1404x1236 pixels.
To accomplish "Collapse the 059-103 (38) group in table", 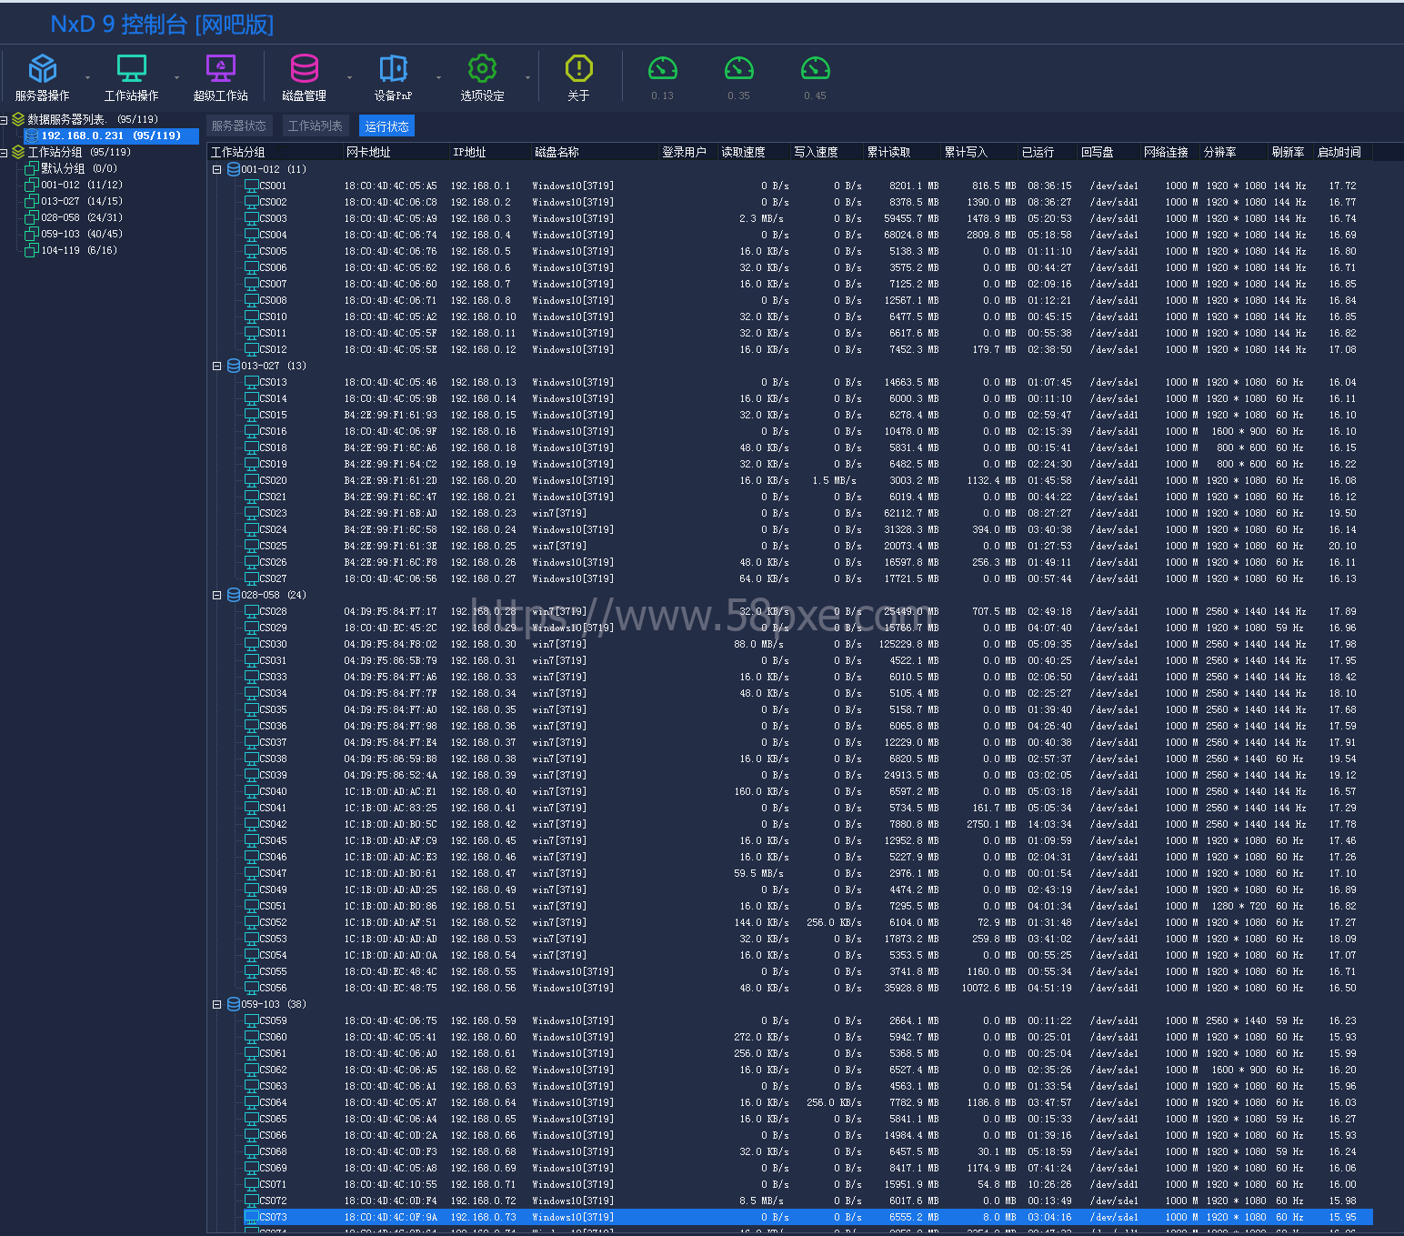I will point(217,1004).
